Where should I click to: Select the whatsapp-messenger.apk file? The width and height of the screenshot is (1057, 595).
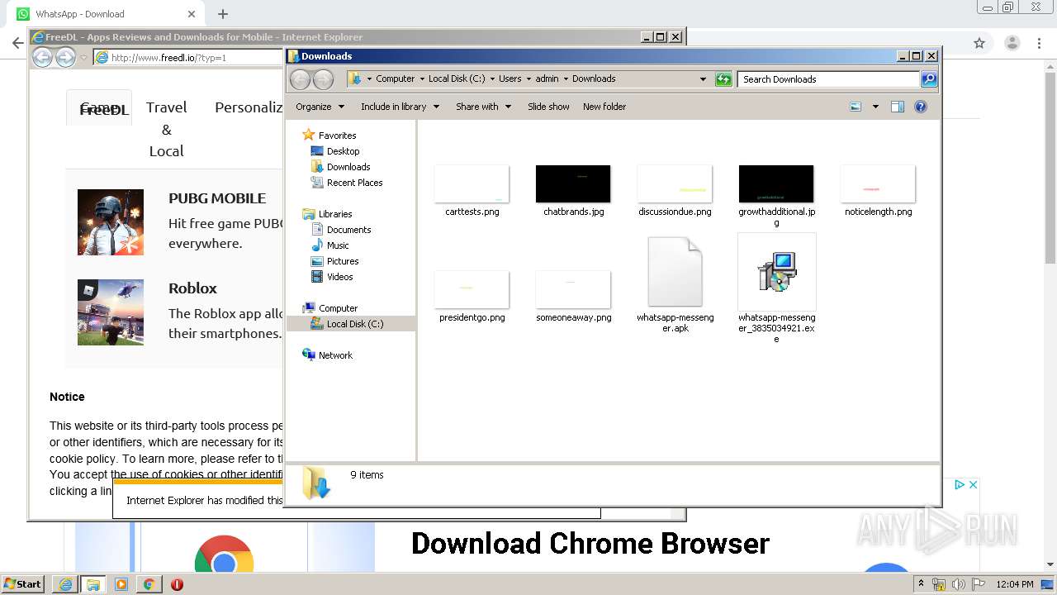click(675, 285)
